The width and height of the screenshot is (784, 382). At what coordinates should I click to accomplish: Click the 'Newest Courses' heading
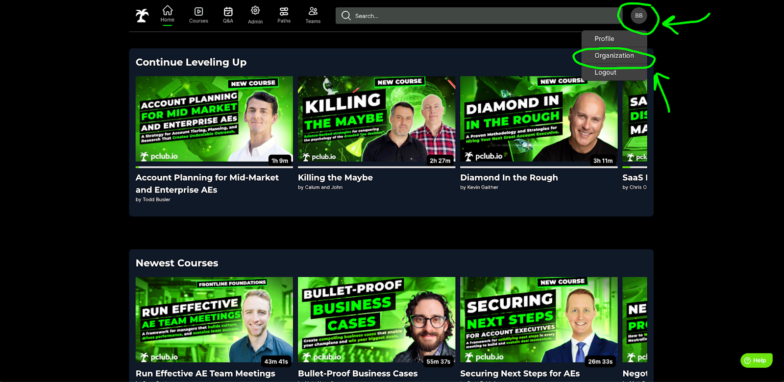177,263
